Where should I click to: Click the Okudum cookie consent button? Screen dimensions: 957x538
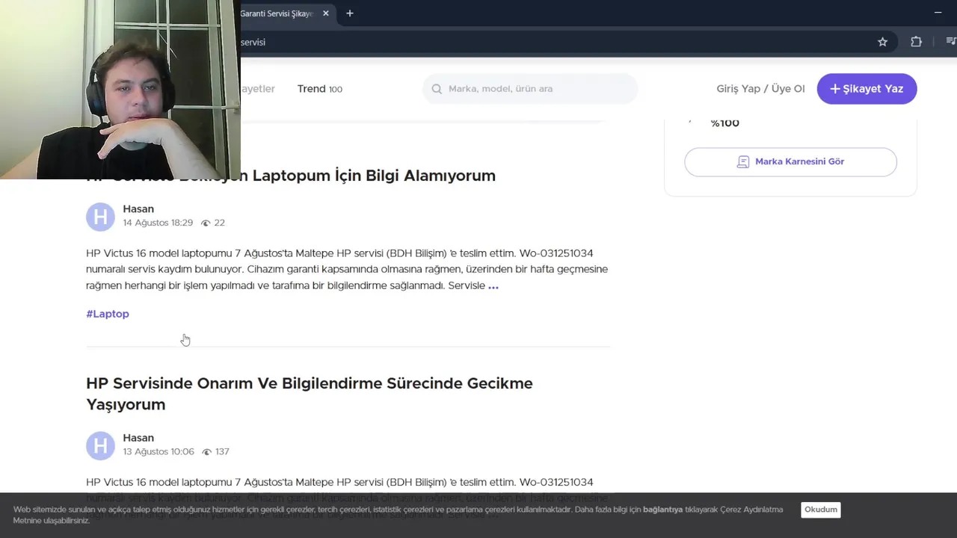821,510
